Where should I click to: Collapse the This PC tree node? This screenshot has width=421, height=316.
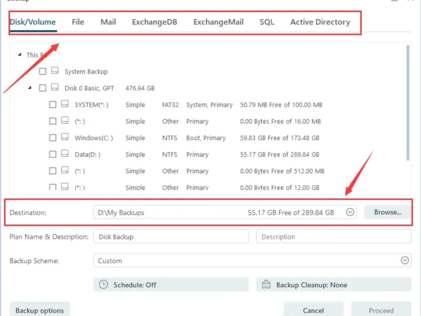pyautogui.click(x=19, y=55)
